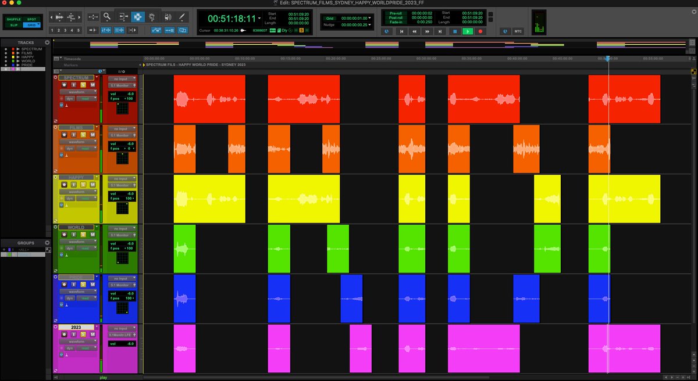Image resolution: width=698 pixels, height=381 pixels.
Task: Toggle the MTC generate button
Action: pos(518,31)
